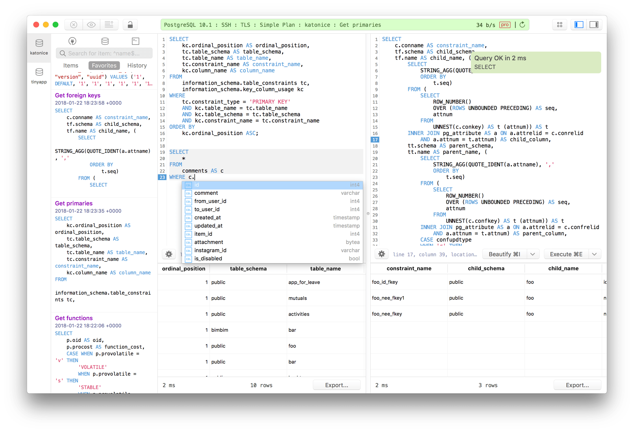Open the SQL console icon in sidebar

point(135,41)
